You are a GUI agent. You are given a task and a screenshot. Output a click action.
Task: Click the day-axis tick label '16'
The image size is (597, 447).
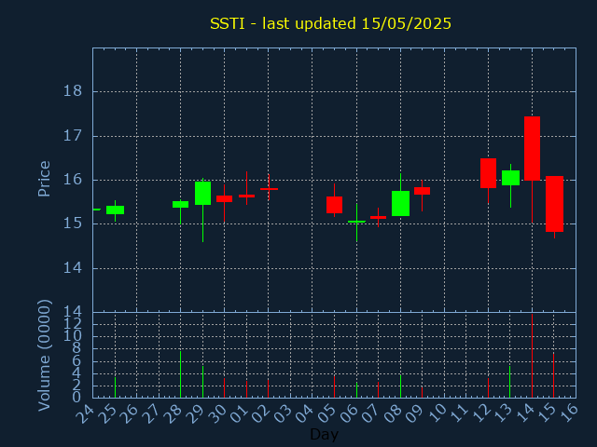pos(569,413)
